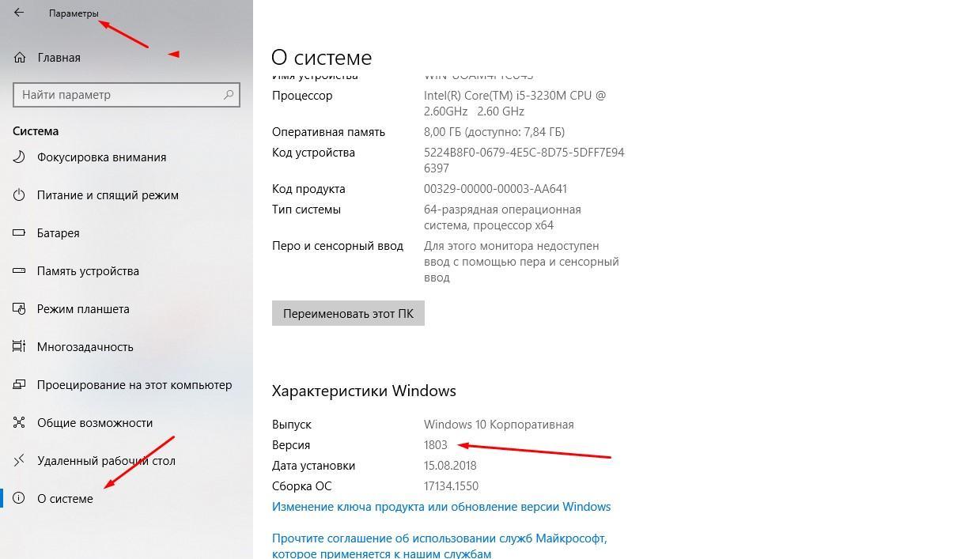Click the processor value Intel Core i5-3230M
The height and width of the screenshot is (559, 957).
[x=515, y=103]
